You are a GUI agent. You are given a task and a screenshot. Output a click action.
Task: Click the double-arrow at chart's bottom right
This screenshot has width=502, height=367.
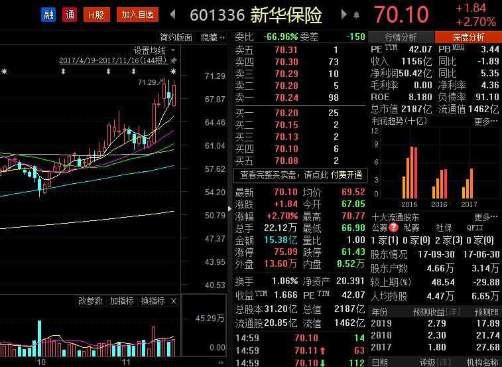(221, 362)
